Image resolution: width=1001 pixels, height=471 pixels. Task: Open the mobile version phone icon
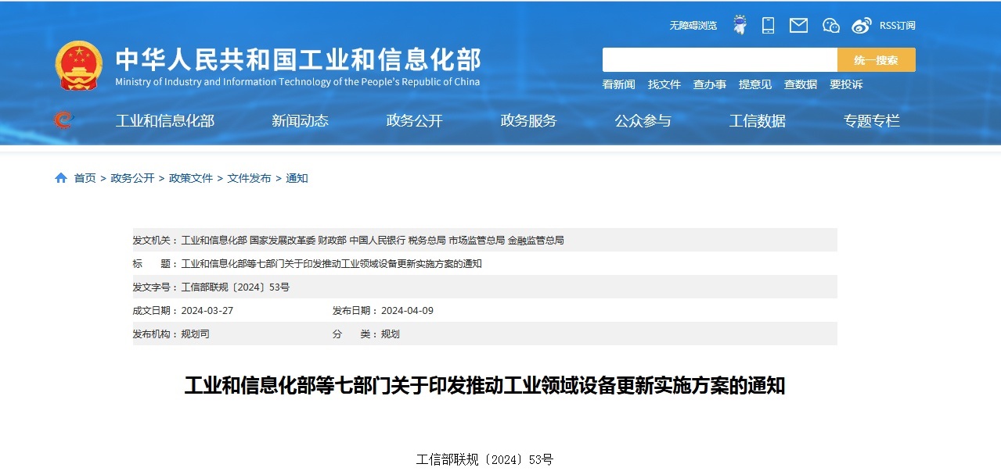click(x=768, y=25)
